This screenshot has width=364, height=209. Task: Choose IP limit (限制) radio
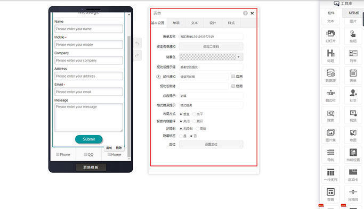pyautogui.click(x=198, y=129)
